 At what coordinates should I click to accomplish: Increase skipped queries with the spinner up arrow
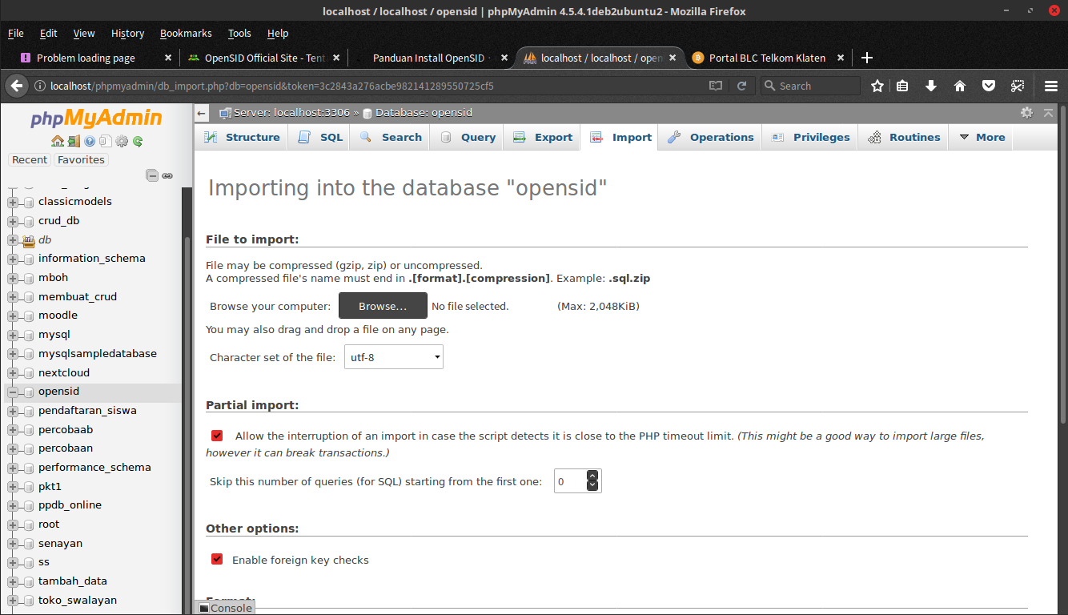click(x=592, y=475)
